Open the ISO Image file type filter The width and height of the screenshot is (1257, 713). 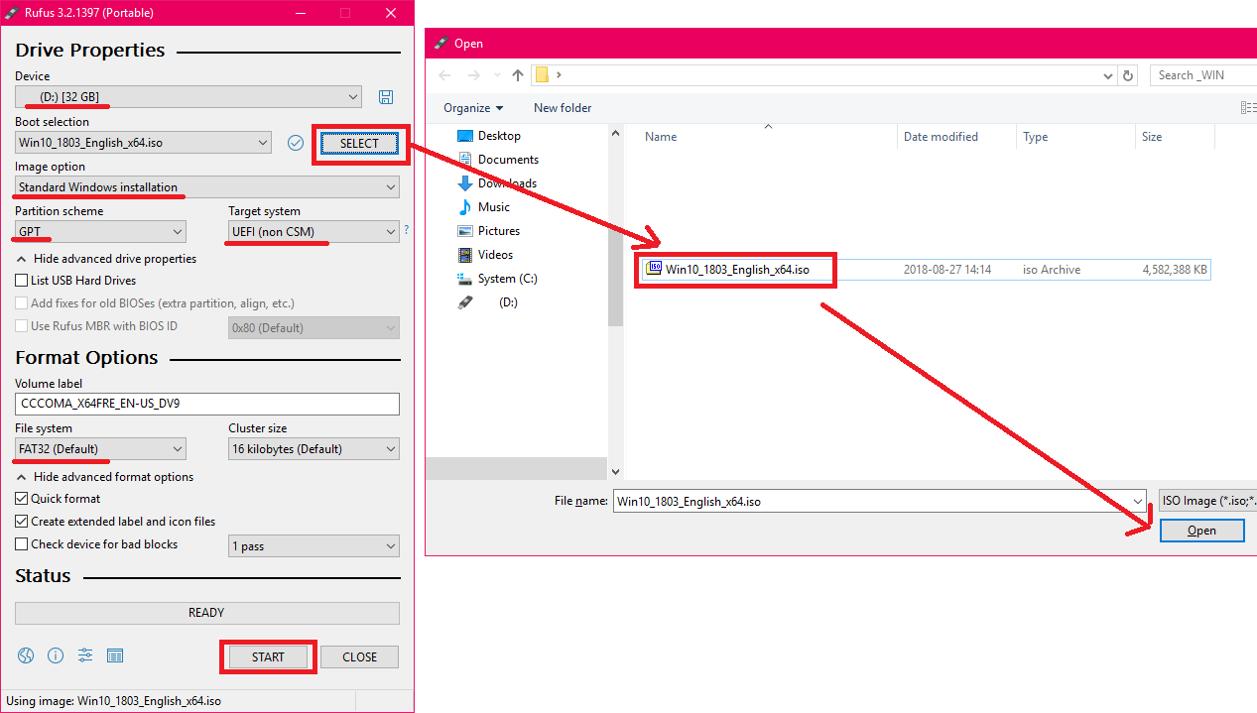coord(1207,501)
